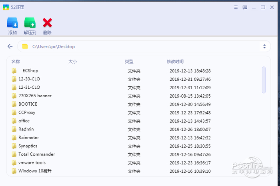Viewport: 280px width, 186px height.
Task: Click the folder icon beside ECShop
Action: [x=14, y=71]
